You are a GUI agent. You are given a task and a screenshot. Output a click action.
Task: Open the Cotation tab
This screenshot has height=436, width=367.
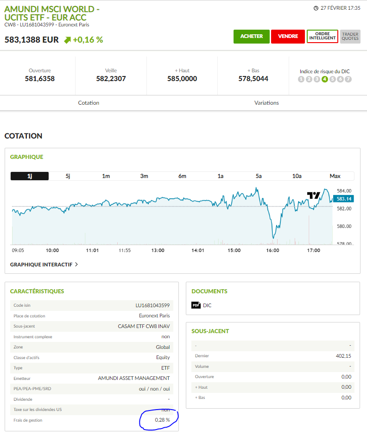pyautogui.click(x=89, y=103)
